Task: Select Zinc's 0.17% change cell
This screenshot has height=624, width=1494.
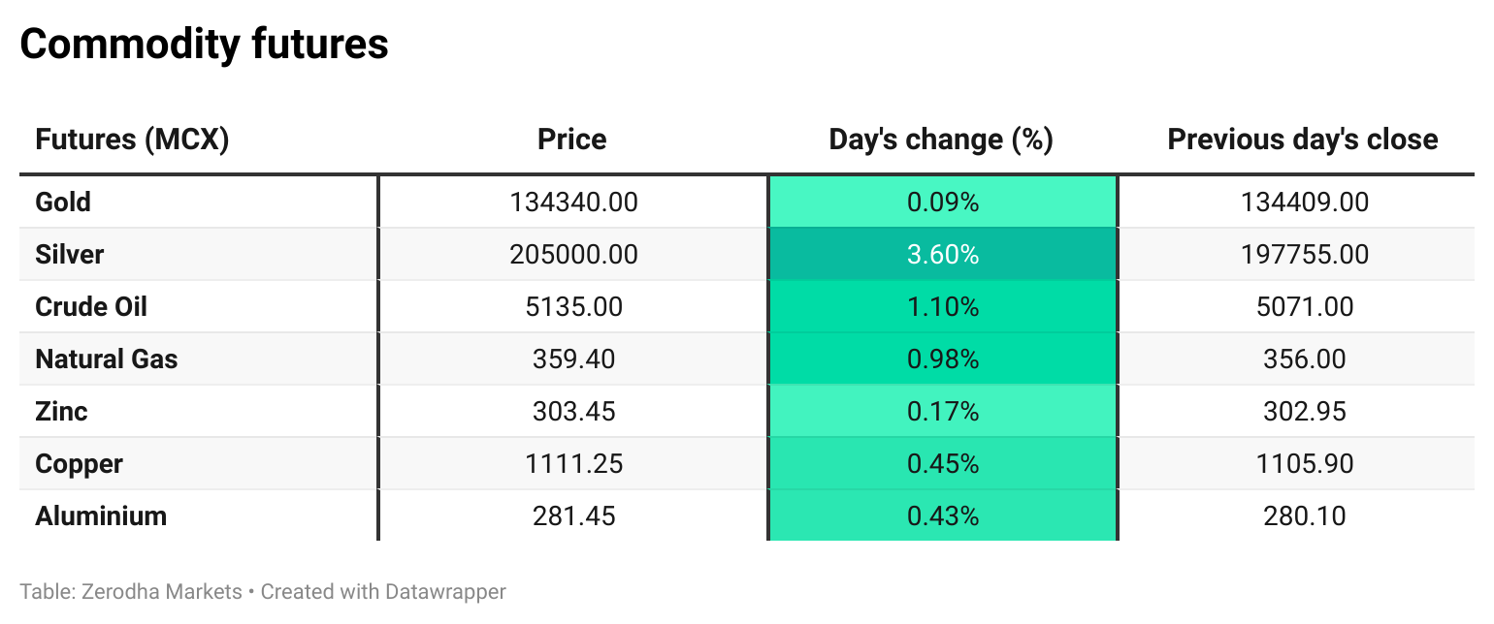Action: pyautogui.click(x=942, y=412)
